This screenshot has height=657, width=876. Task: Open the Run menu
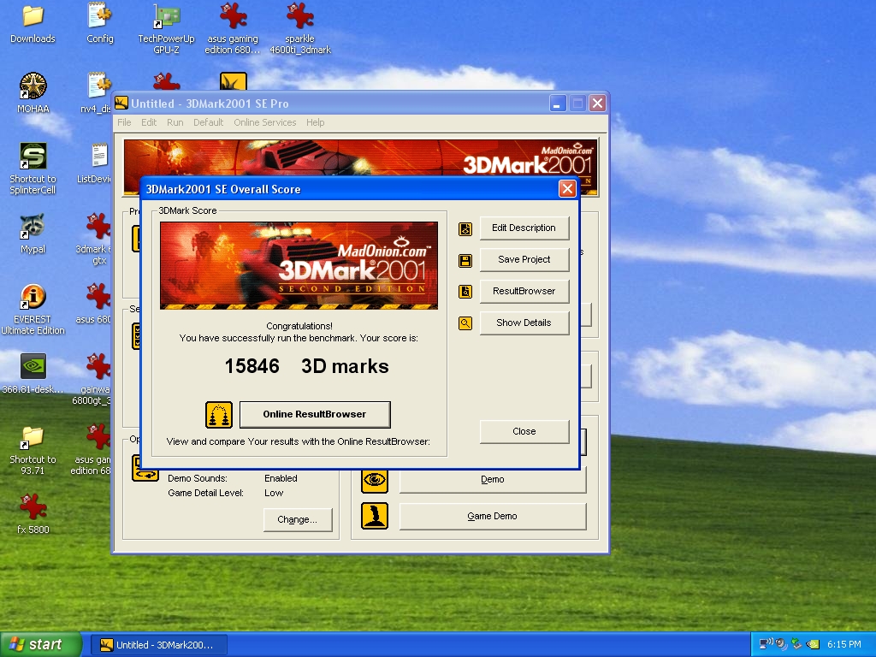pos(175,122)
